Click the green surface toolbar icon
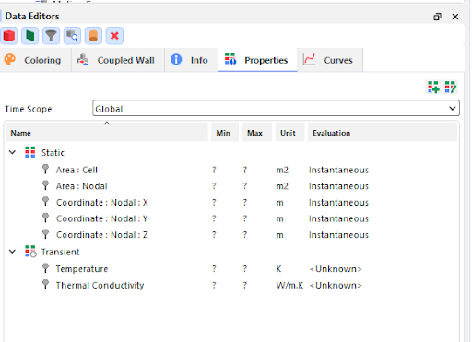The width and height of the screenshot is (472, 342). tap(29, 36)
